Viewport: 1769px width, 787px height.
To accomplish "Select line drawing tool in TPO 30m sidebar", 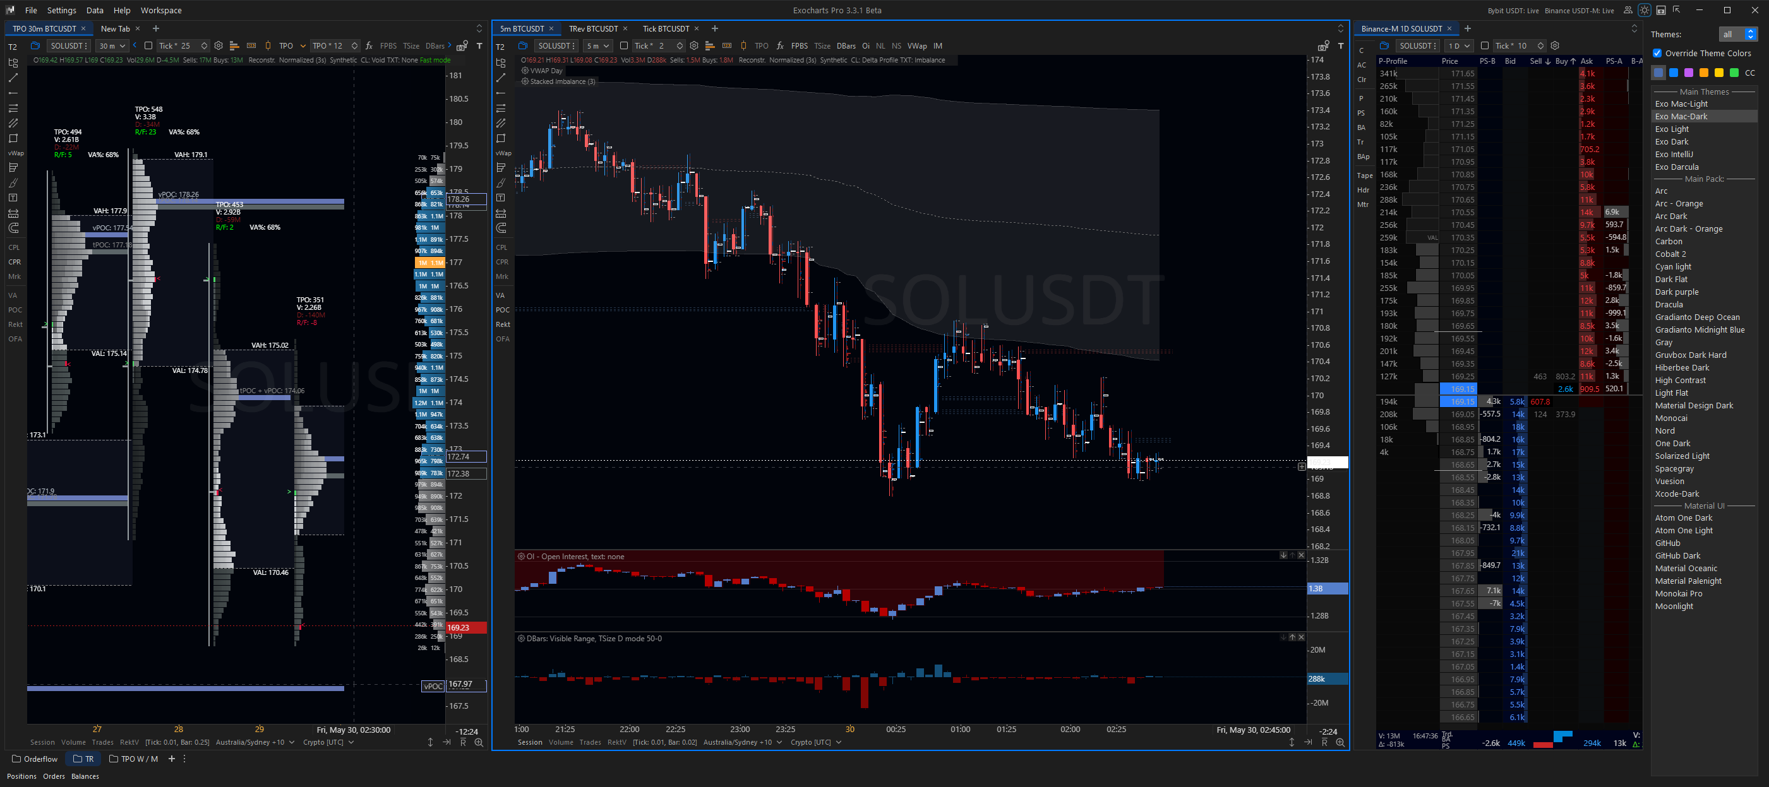I will [13, 78].
